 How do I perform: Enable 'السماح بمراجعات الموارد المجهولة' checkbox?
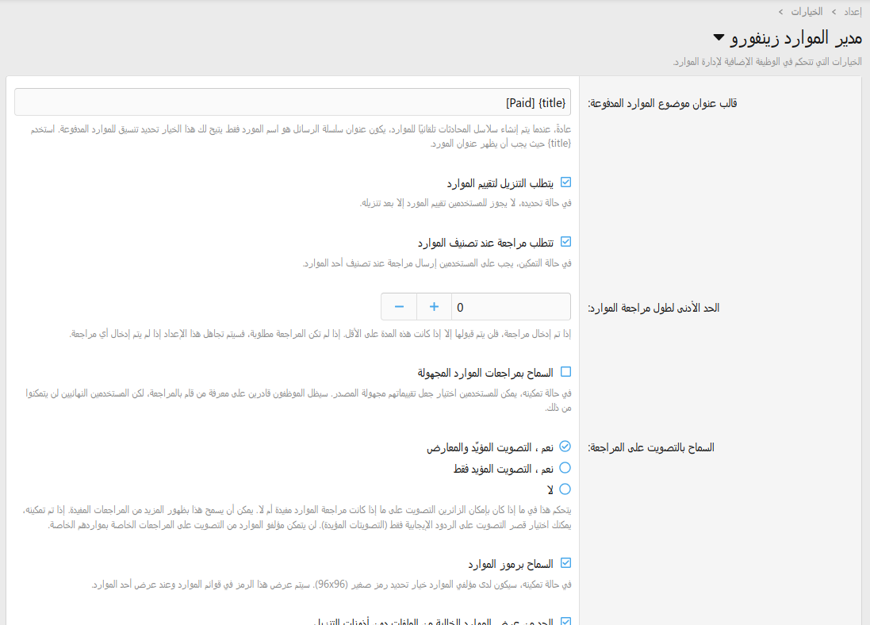[565, 372]
